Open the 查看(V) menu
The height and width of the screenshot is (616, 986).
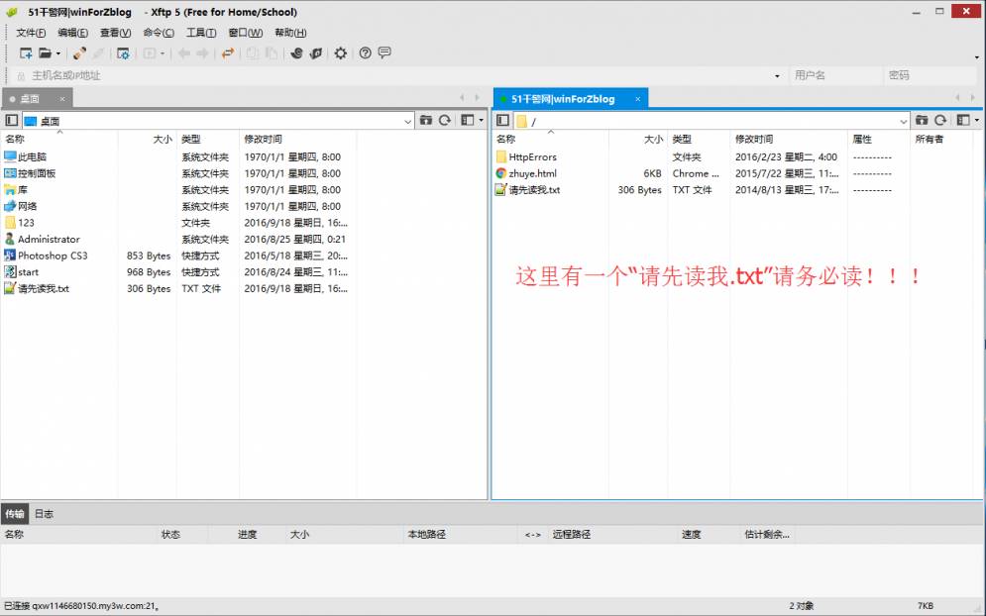click(x=115, y=33)
